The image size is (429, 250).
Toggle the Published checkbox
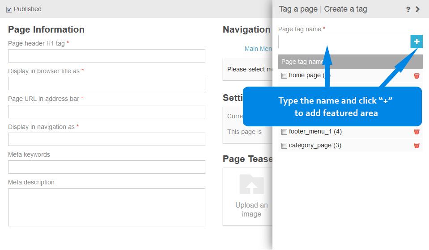click(9, 9)
